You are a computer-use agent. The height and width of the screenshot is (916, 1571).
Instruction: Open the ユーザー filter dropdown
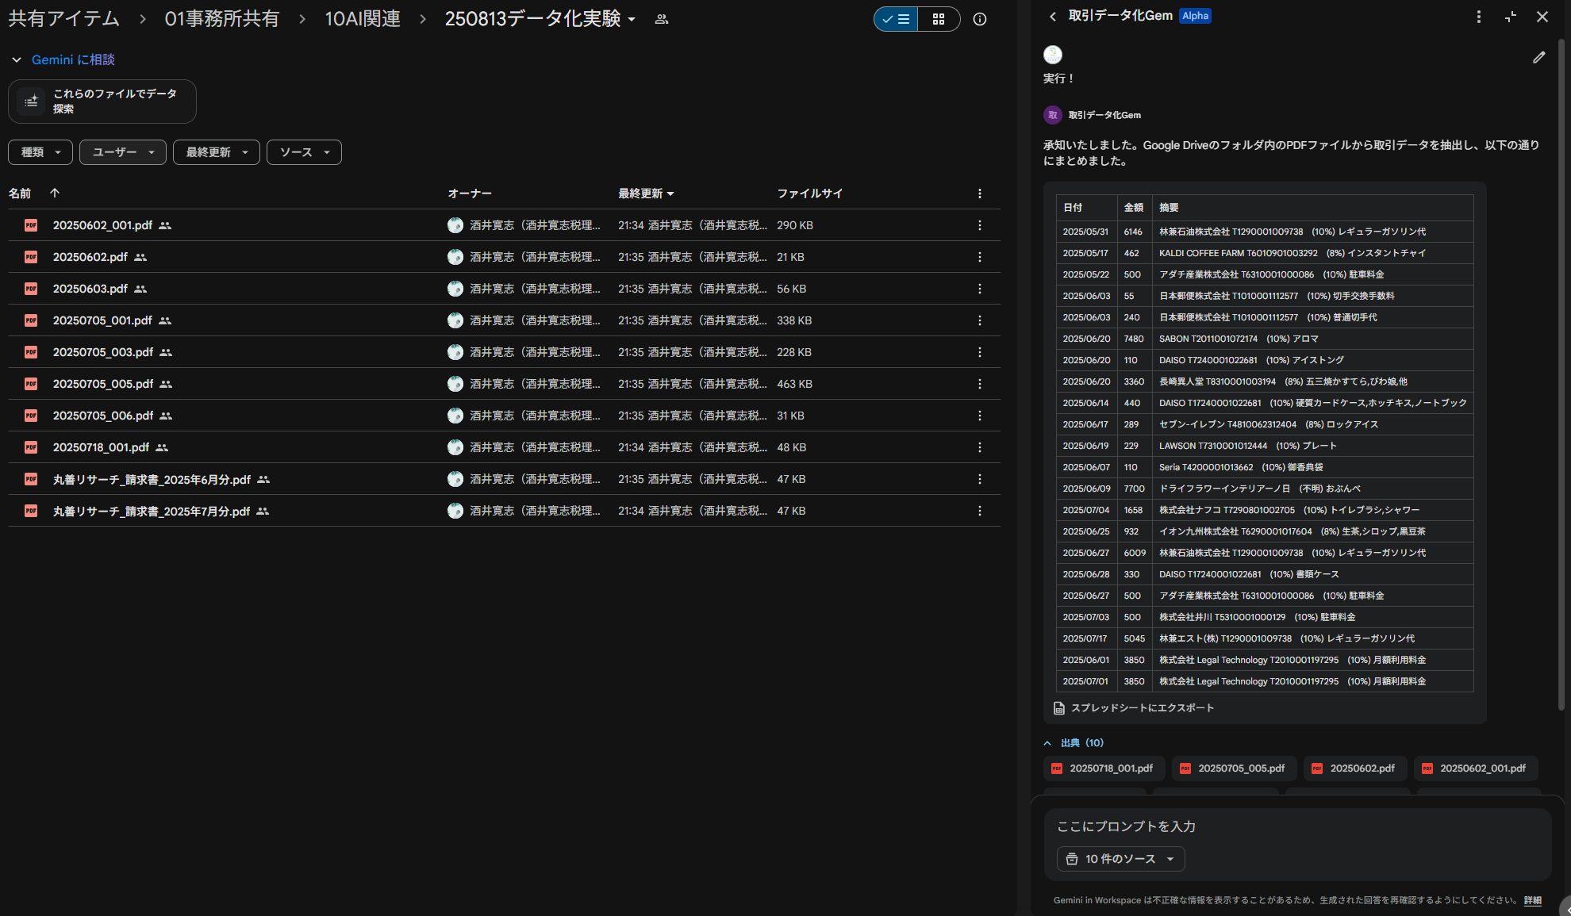tap(123, 152)
